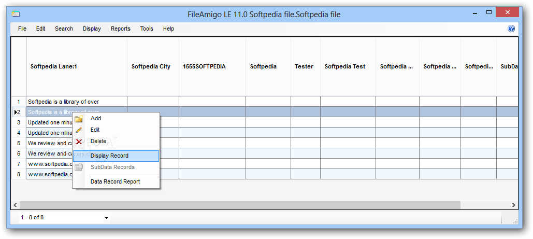
Task: Click the FileAmigo app icon in title bar
Action: 16,14
